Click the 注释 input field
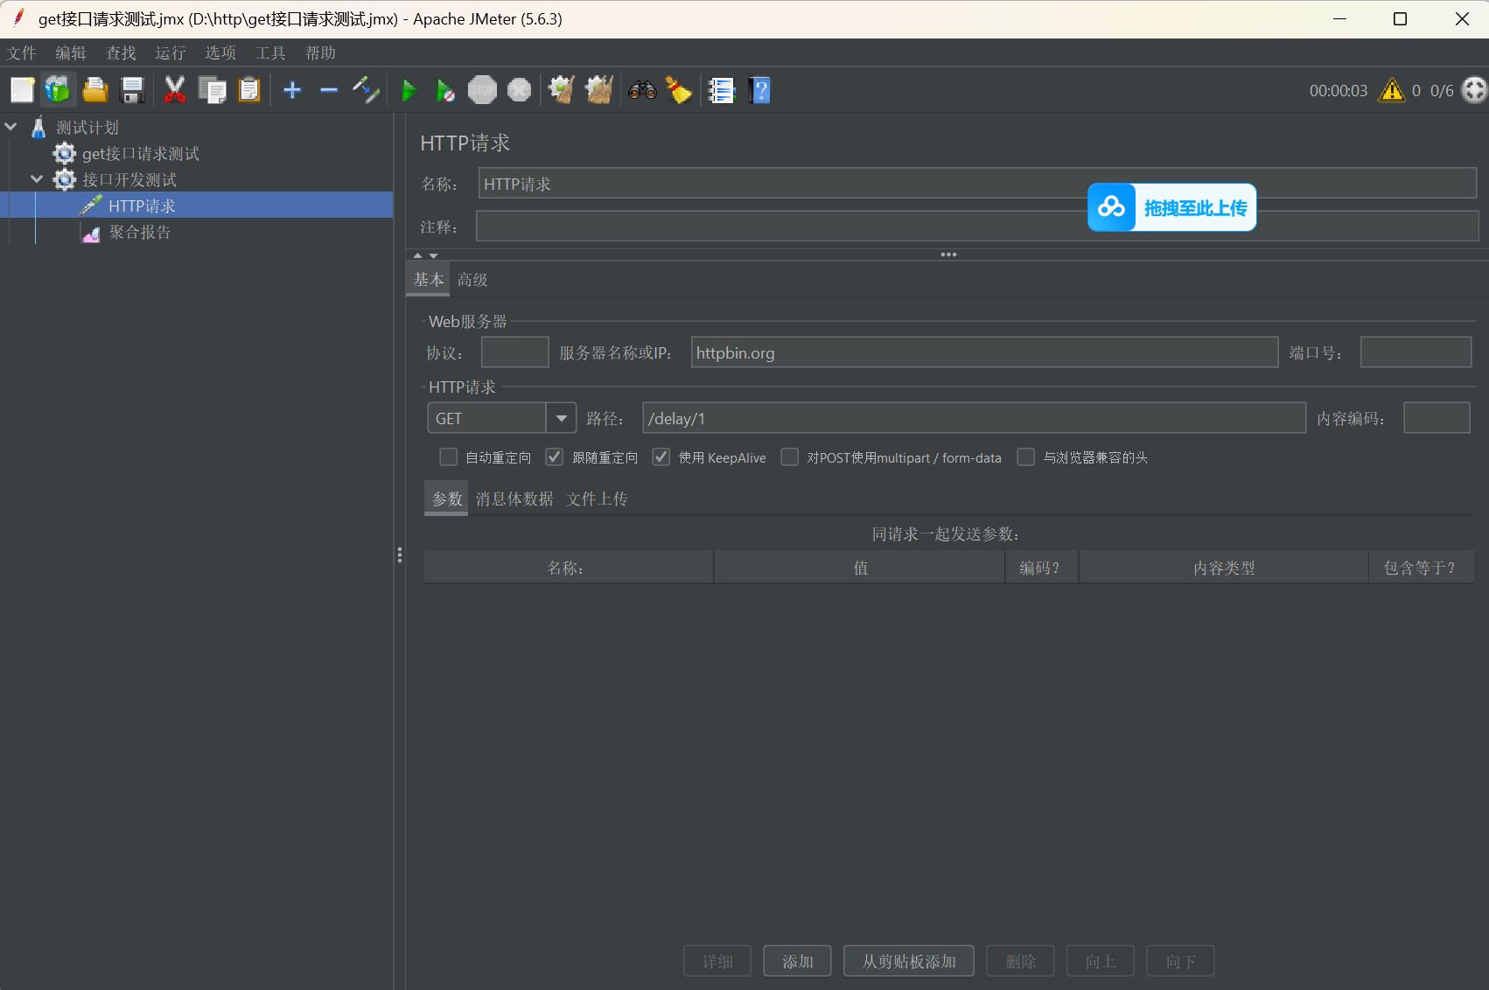1489x990 pixels. point(977,227)
